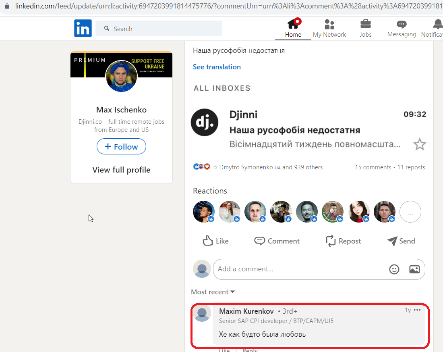Screen dimensions: 443x352
Task: Click View full profile
Action: point(121,170)
